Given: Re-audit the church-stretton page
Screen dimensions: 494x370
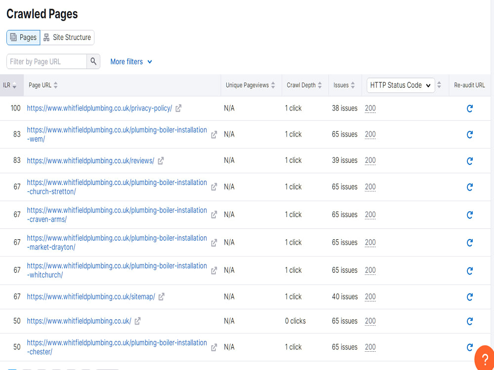Looking at the screenshot, I should (469, 187).
